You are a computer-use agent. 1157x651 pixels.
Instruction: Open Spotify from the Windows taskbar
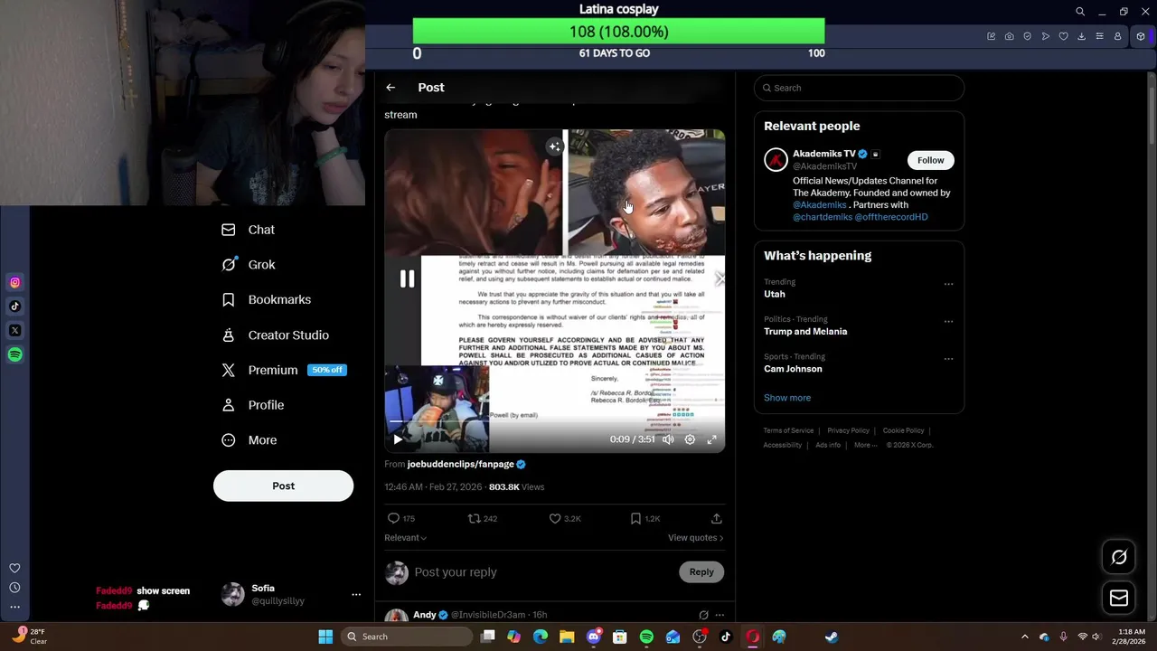point(646,637)
